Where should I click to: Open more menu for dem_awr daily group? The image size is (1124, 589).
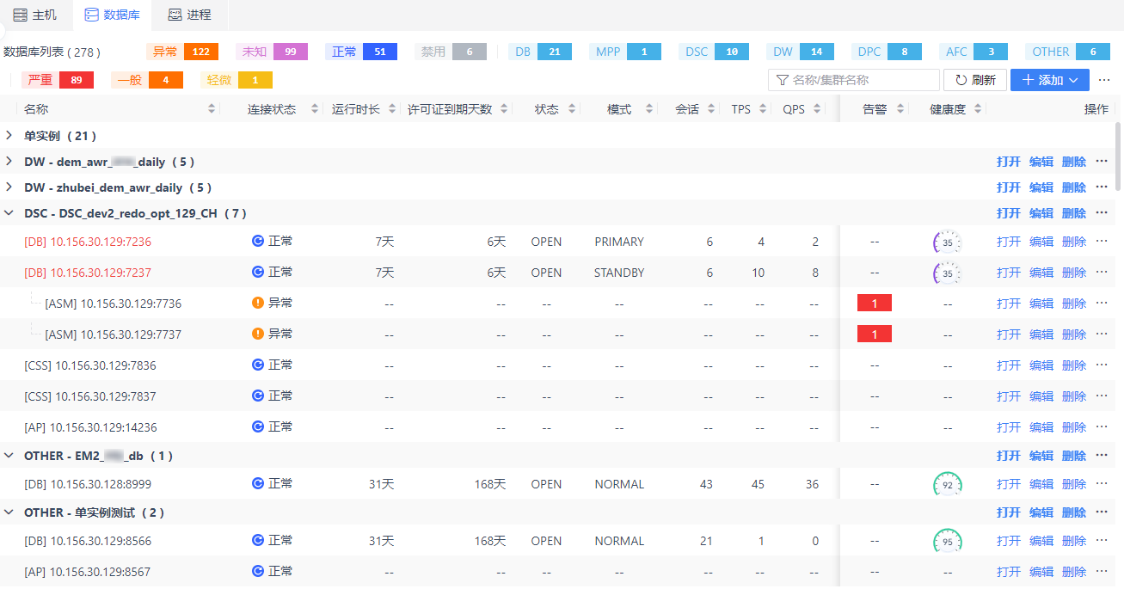1102,162
